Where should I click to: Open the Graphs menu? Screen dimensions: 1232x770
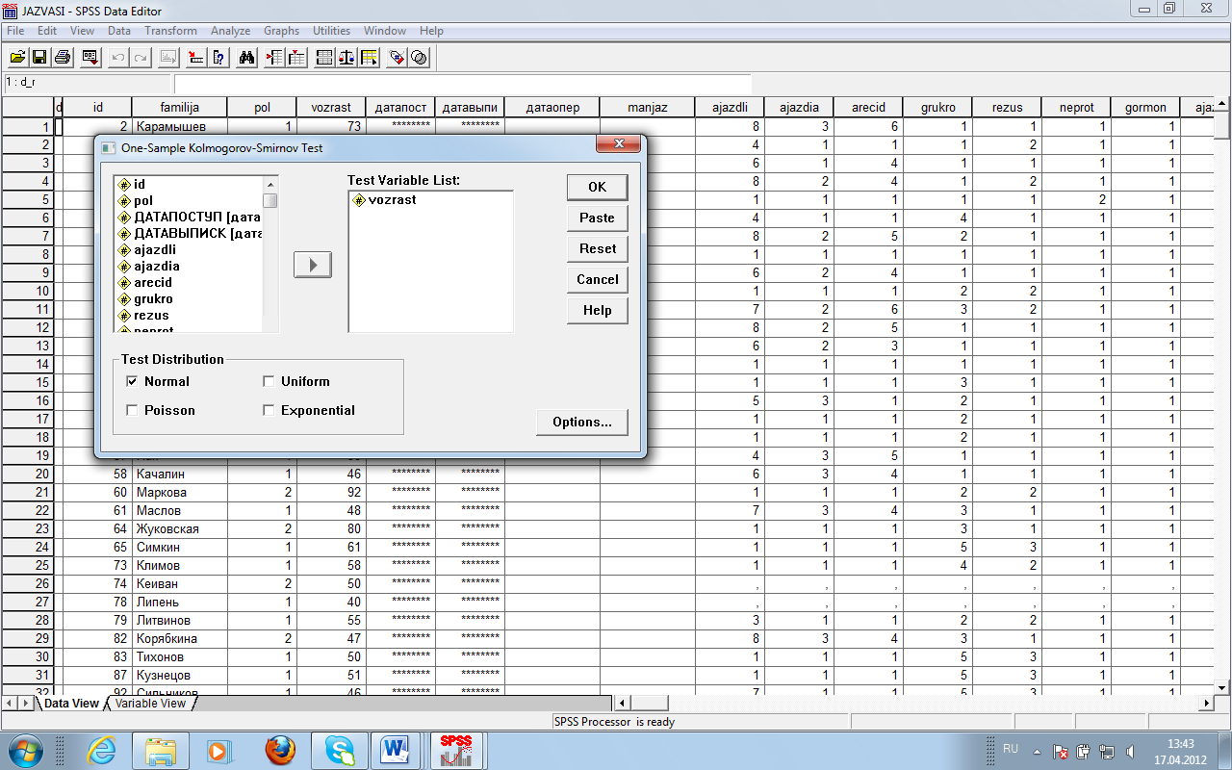[x=281, y=31]
